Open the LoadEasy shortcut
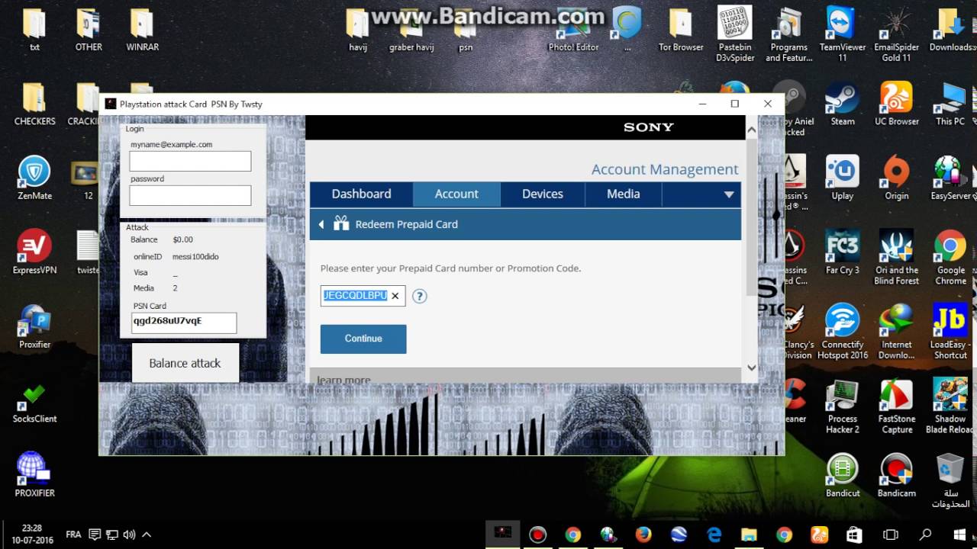Image resolution: width=977 pixels, height=549 pixels. pos(950,332)
